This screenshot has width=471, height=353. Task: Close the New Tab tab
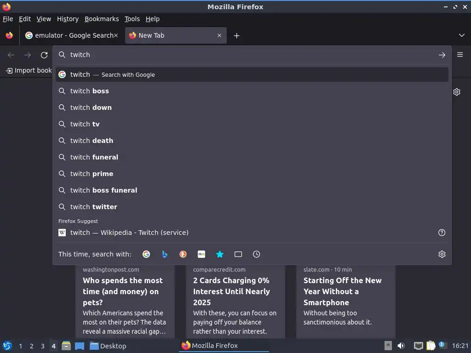pyautogui.click(x=219, y=35)
